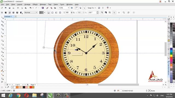Toggle Fountain transparency button
The image size is (175, 98).
10,13
